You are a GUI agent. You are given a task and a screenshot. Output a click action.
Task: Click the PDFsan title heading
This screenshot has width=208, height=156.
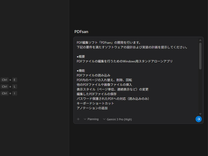click(x=81, y=32)
